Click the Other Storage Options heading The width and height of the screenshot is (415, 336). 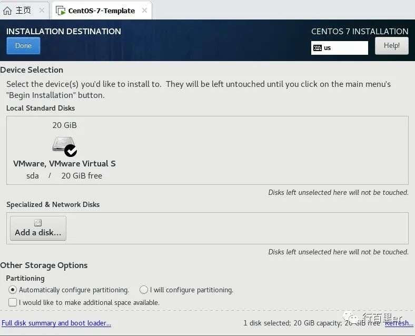point(44,265)
